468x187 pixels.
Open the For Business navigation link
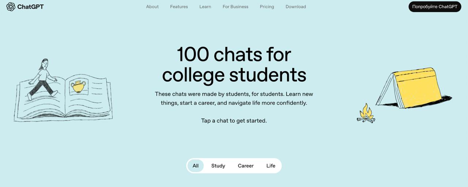(x=235, y=7)
